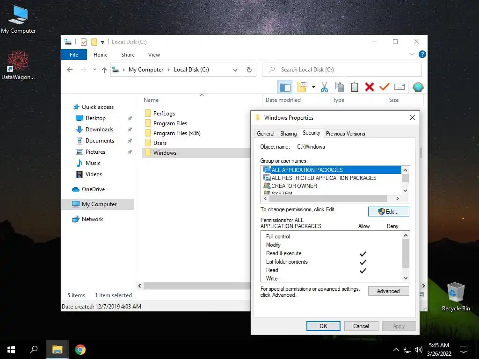Open the Customize Quick Access Toolbar dropdown
479x359 pixels.
pyautogui.click(x=102, y=43)
